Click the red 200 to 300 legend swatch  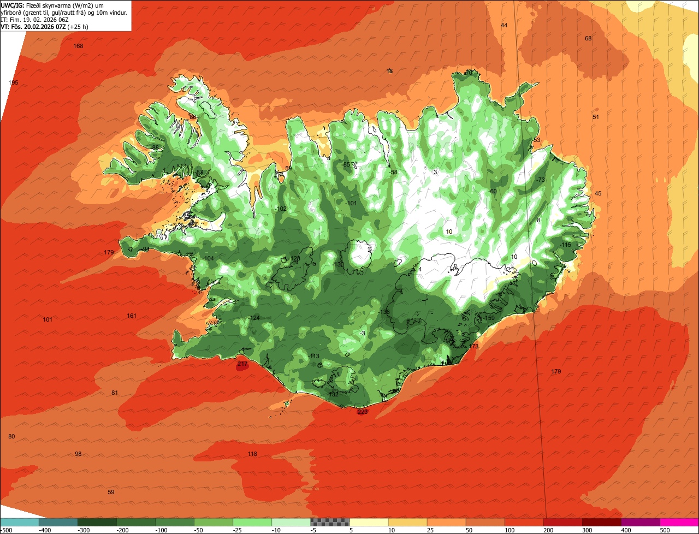(562, 522)
